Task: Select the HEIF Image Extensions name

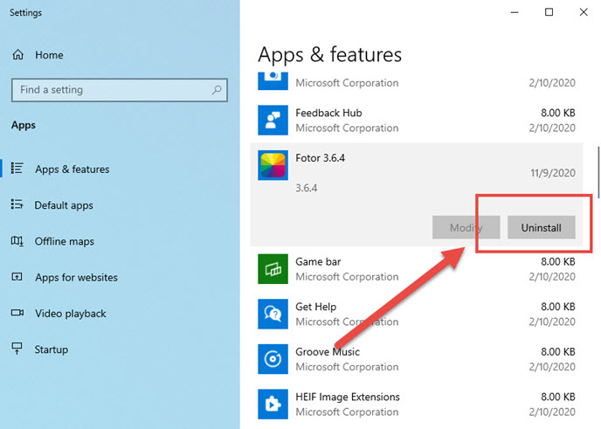Action: tap(348, 397)
